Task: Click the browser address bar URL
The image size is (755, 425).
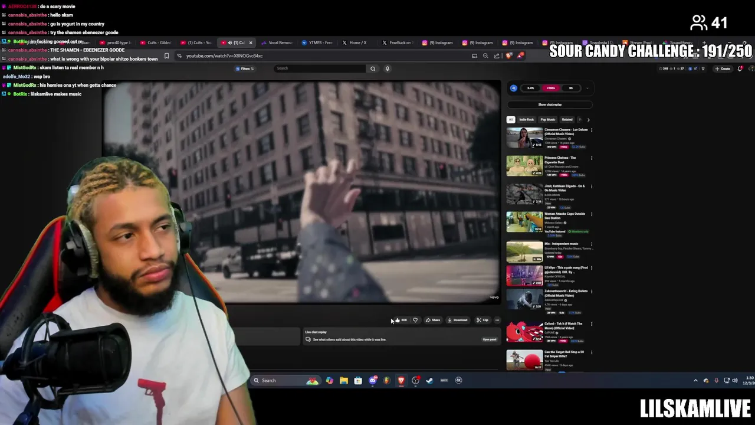Action: coord(224,56)
